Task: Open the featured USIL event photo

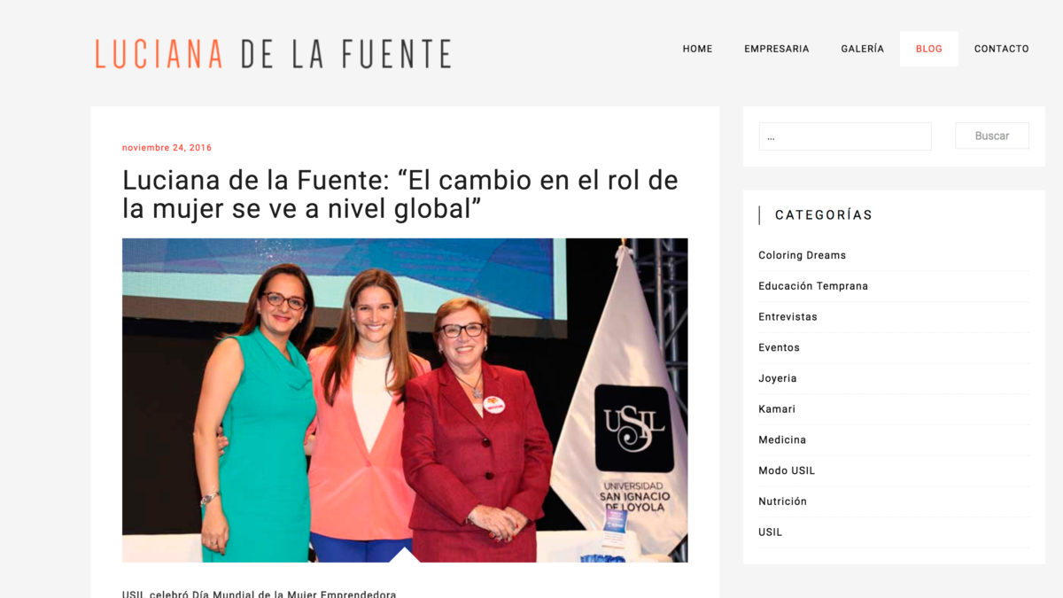Action: tap(405, 400)
